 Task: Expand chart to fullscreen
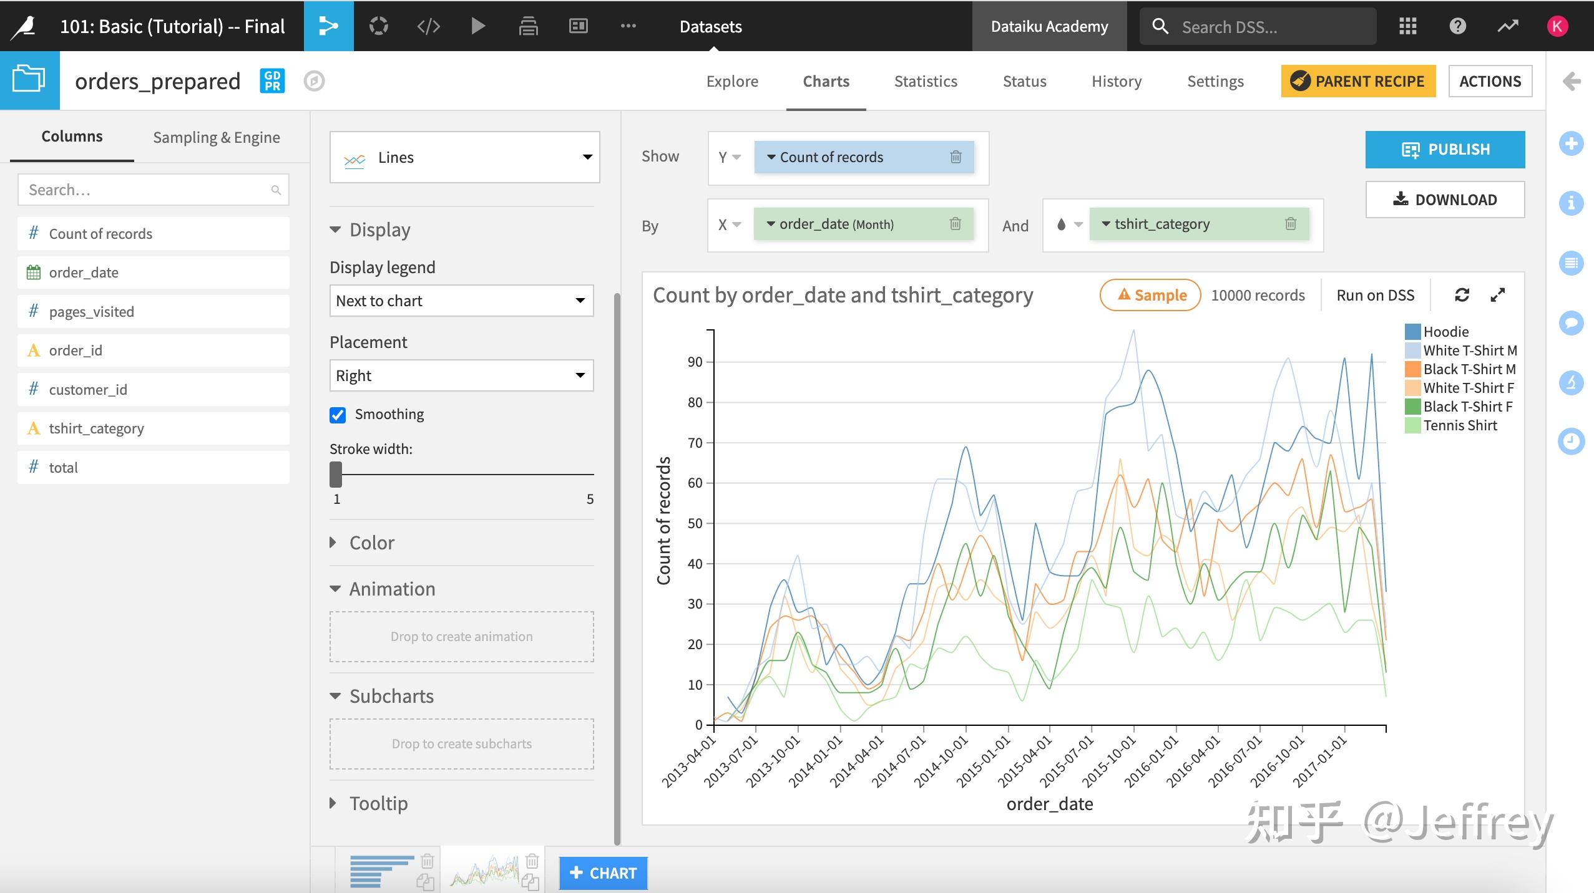point(1498,295)
